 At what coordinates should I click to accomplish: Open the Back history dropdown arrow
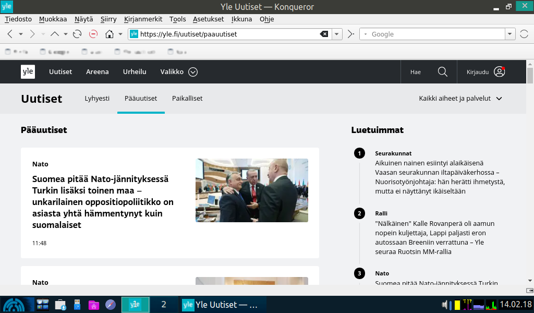(21, 34)
